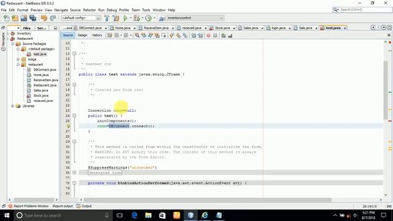Click the Next Bookmark icon

tap(178, 36)
